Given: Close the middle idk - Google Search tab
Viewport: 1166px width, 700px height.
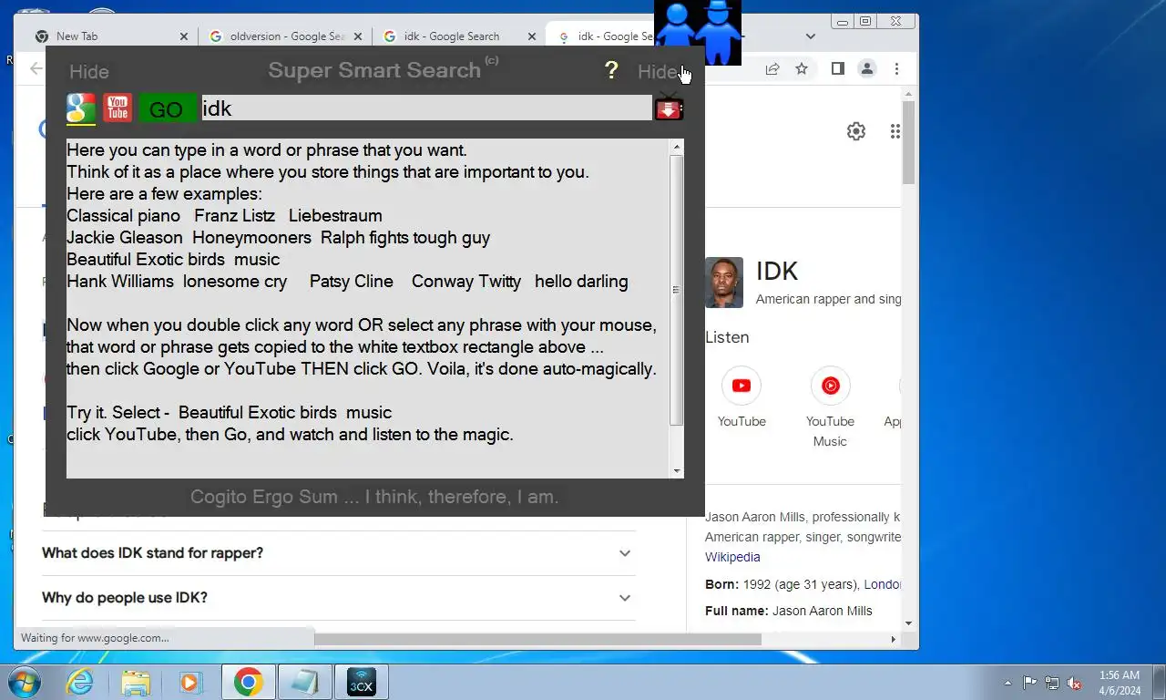Looking at the screenshot, I should [532, 36].
